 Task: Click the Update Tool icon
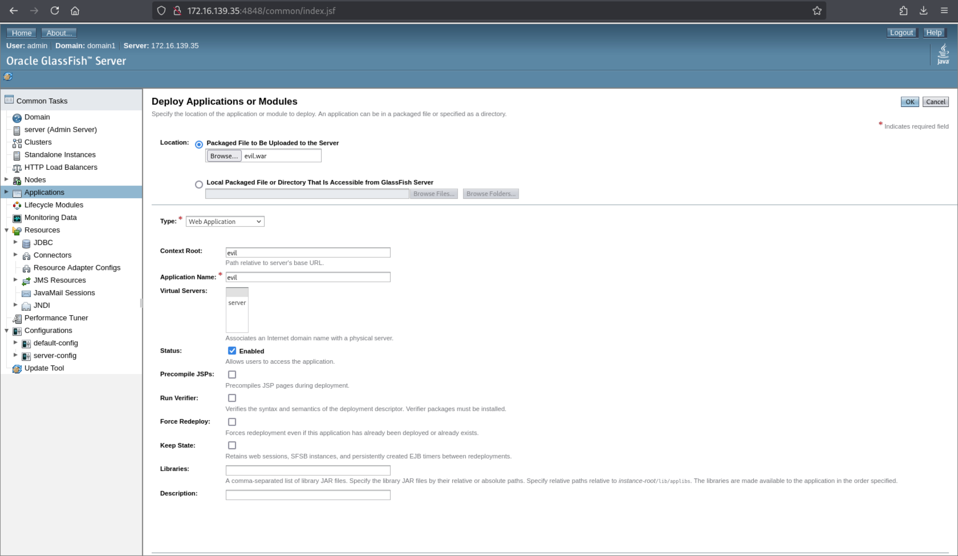(x=17, y=369)
